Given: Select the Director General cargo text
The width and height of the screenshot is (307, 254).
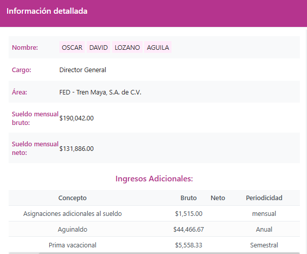Looking at the screenshot, I should coord(83,70).
